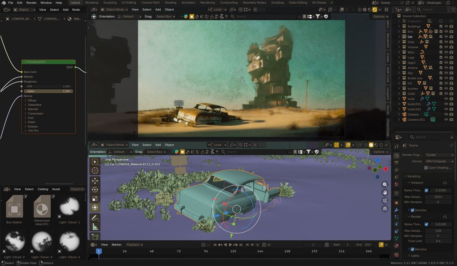Choose the Annotate tool
457x266 pixels.
pyautogui.click(x=95, y=218)
